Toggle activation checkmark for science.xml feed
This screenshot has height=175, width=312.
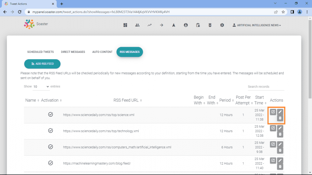(51, 115)
